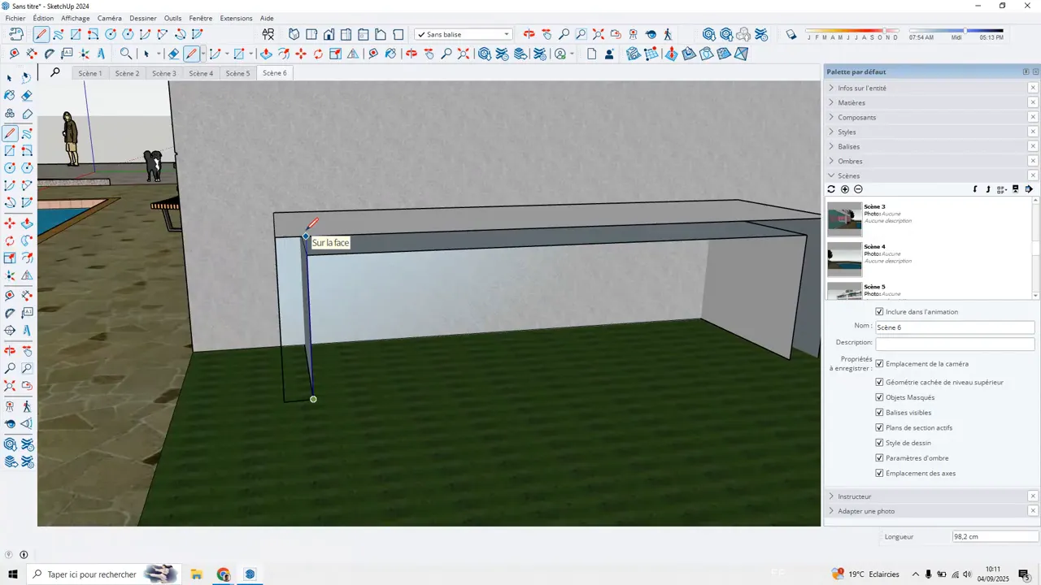This screenshot has width=1041, height=585.
Task: Select the Scène 3 thumbnail
Action: click(844, 219)
